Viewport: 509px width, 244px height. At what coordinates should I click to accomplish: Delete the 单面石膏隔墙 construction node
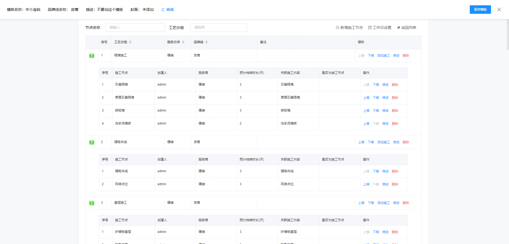pos(395,98)
